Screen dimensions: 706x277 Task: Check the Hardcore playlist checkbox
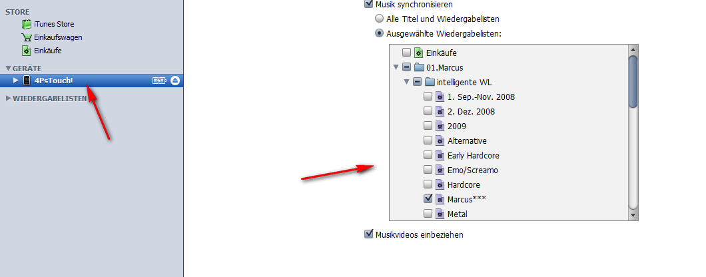(428, 184)
